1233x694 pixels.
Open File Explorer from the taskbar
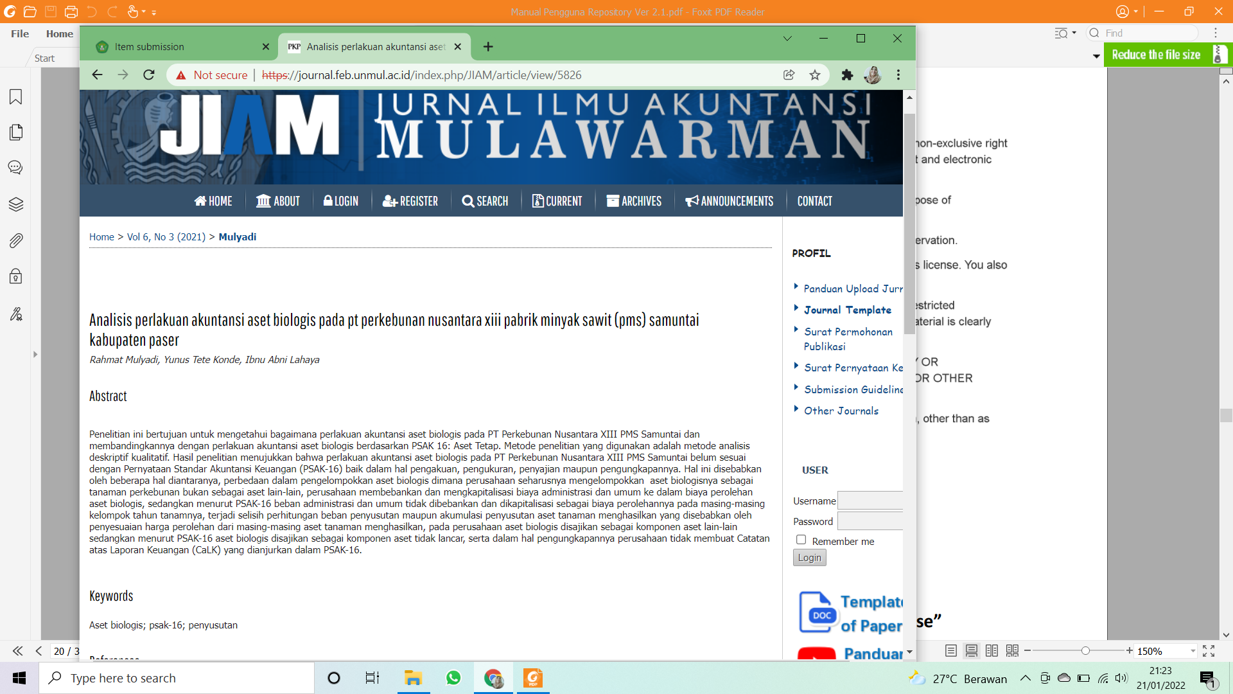click(x=413, y=678)
